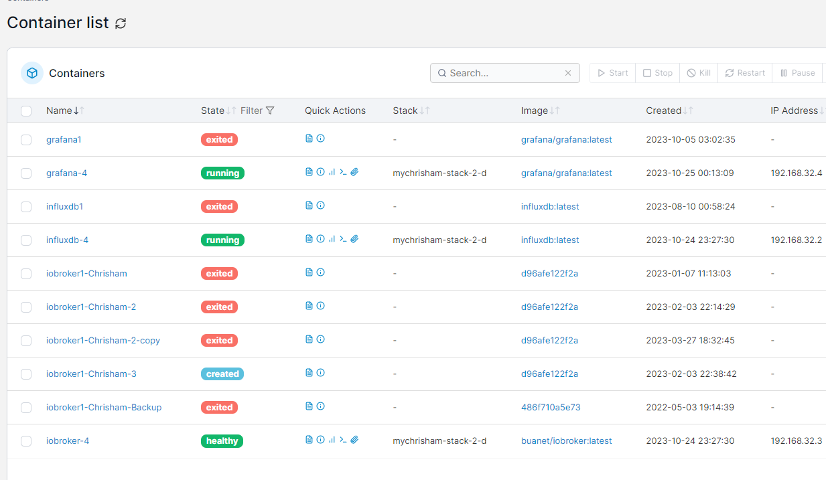Open the iobroker1-Chrisham-Backup container link
Viewport: 826px width, 480px height.
[x=104, y=408]
